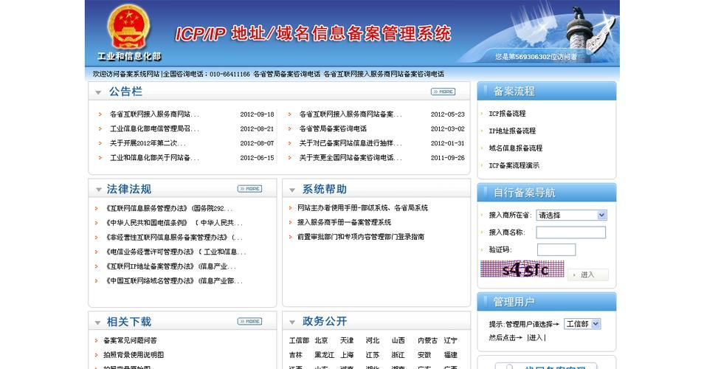Refresh the s4sfc captcha image
The width and height of the screenshot is (704, 369).
(522, 269)
